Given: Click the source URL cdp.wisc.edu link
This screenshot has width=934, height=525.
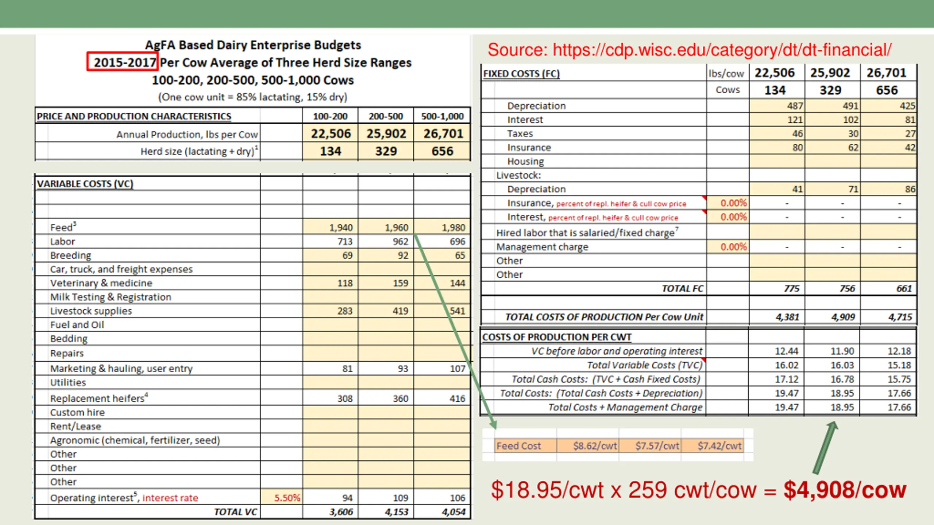Looking at the screenshot, I should 722,50.
